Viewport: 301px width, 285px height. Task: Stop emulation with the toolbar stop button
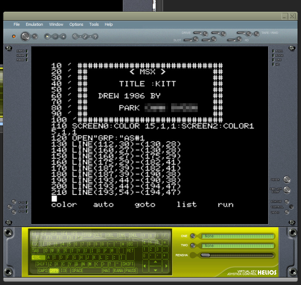63,37
